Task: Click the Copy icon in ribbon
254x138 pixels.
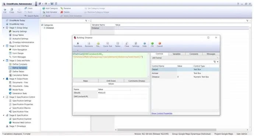Action: 12,10
